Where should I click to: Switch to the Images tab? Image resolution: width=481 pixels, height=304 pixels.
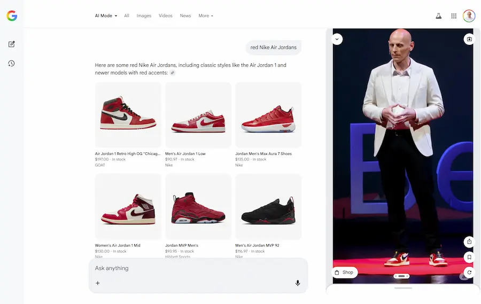coord(144,16)
